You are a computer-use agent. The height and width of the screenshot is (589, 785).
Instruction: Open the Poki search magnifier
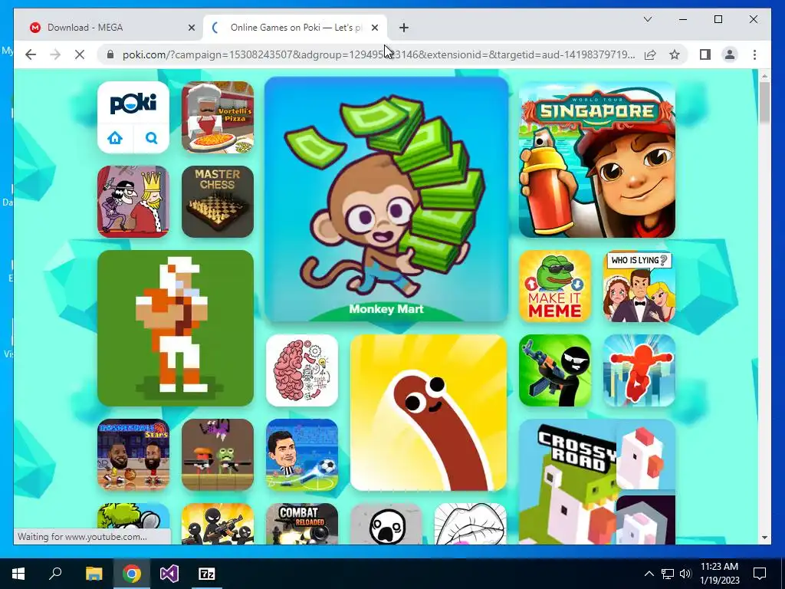click(151, 138)
